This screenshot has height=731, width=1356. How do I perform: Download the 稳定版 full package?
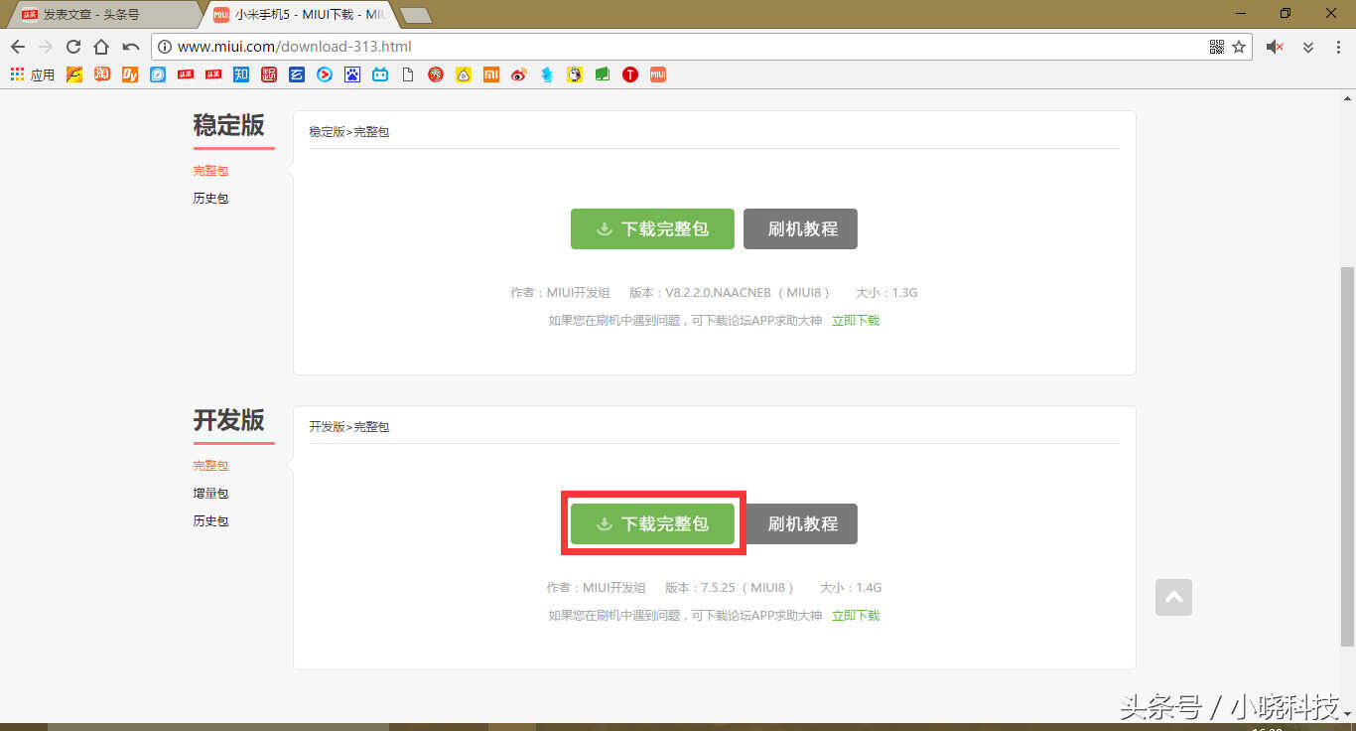(x=652, y=228)
